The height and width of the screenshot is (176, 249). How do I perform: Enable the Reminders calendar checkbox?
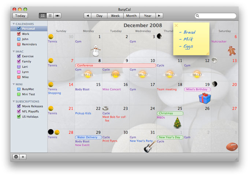pyautogui.click(x=19, y=44)
